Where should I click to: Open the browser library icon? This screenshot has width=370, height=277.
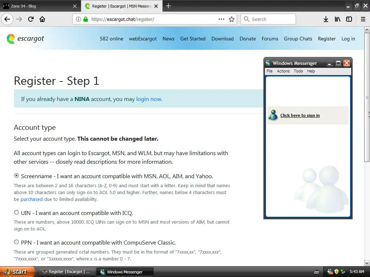point(337,19)
